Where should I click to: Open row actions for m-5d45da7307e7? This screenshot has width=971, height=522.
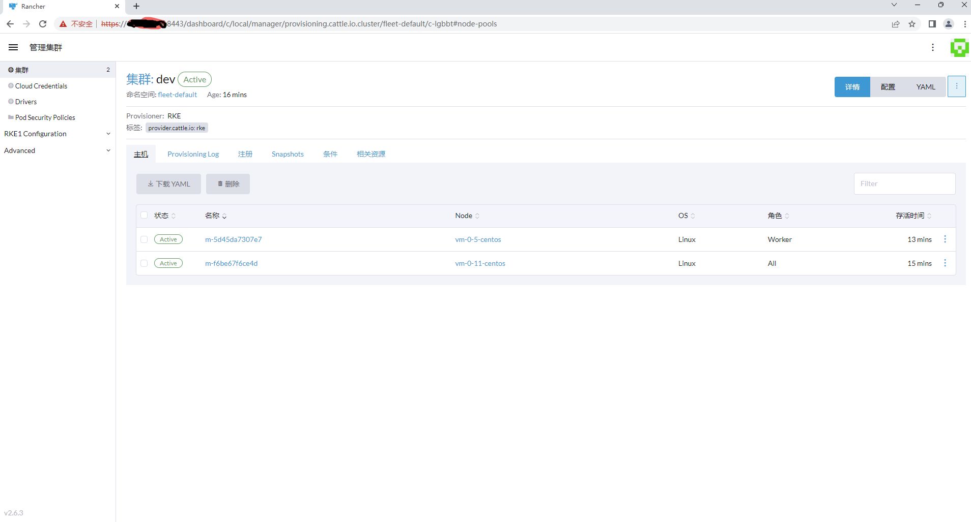(x=945, y=239)
